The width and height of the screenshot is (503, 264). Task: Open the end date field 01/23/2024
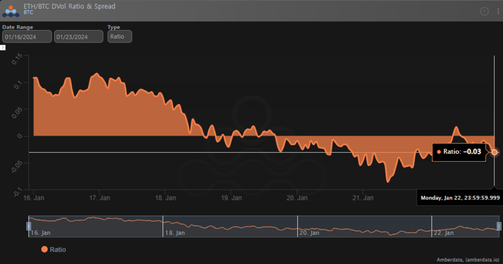click(x=79, y=37)
